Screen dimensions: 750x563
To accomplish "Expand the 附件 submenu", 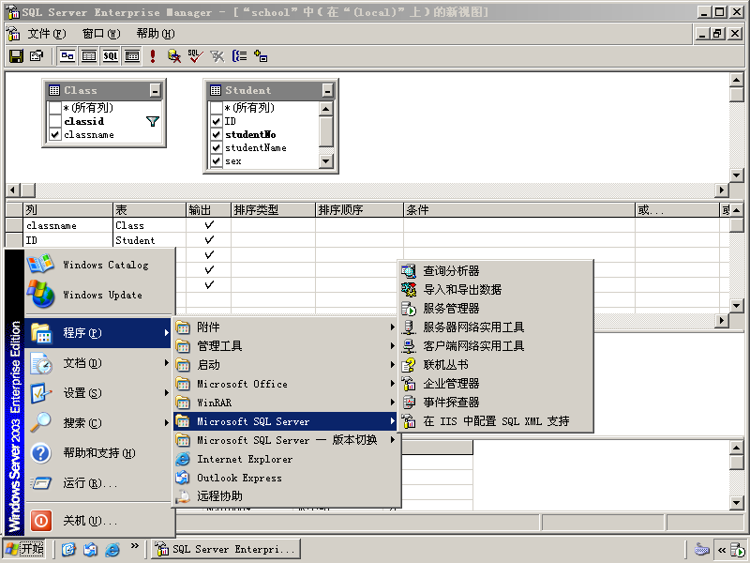I will (x=286, y=327).
